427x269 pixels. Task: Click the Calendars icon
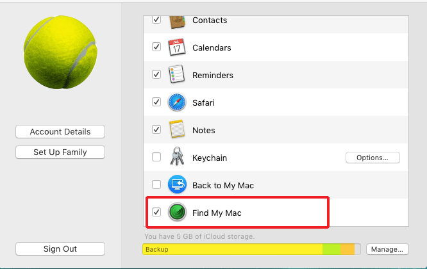tap(177, 47)
